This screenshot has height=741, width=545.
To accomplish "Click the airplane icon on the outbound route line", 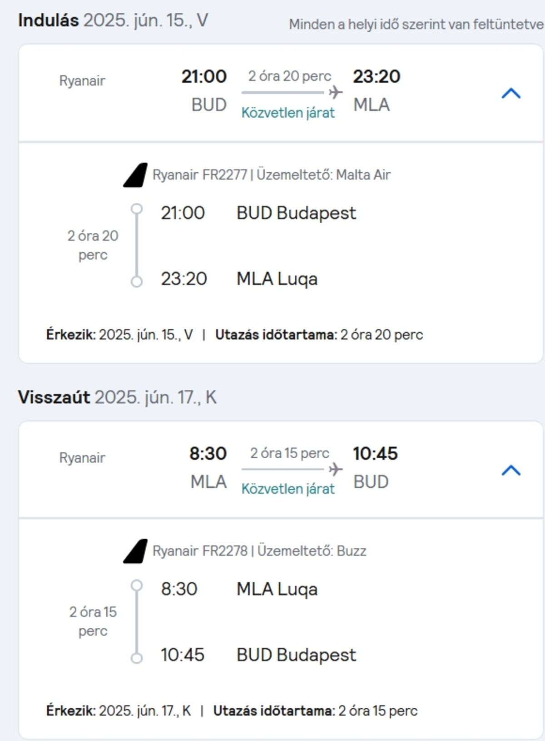I will coord(336,92).
